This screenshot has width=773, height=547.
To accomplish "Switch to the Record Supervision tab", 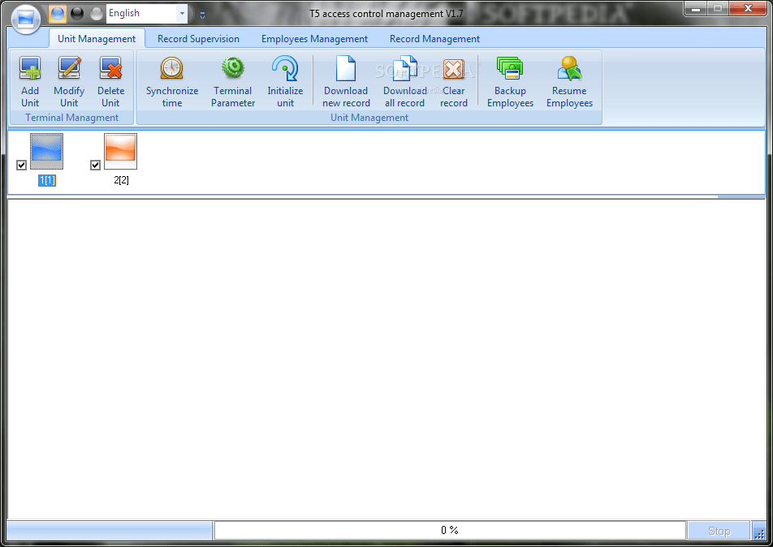I will pyautogui.click(x=198, y=38).
